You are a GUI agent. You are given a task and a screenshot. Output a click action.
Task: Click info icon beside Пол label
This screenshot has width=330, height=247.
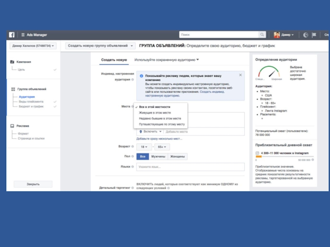tap(132, 156)
